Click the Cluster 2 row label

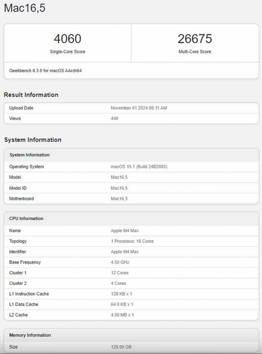[x=18, y=283]
